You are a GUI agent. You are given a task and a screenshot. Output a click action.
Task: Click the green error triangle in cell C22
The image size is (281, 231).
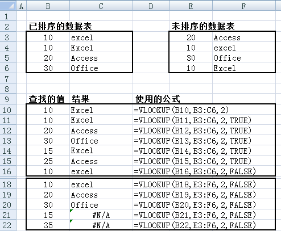71,221
